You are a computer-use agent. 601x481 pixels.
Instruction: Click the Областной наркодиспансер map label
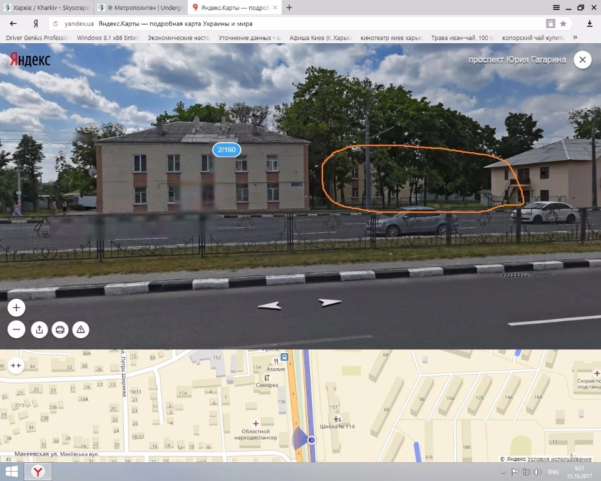coord(255,434)
